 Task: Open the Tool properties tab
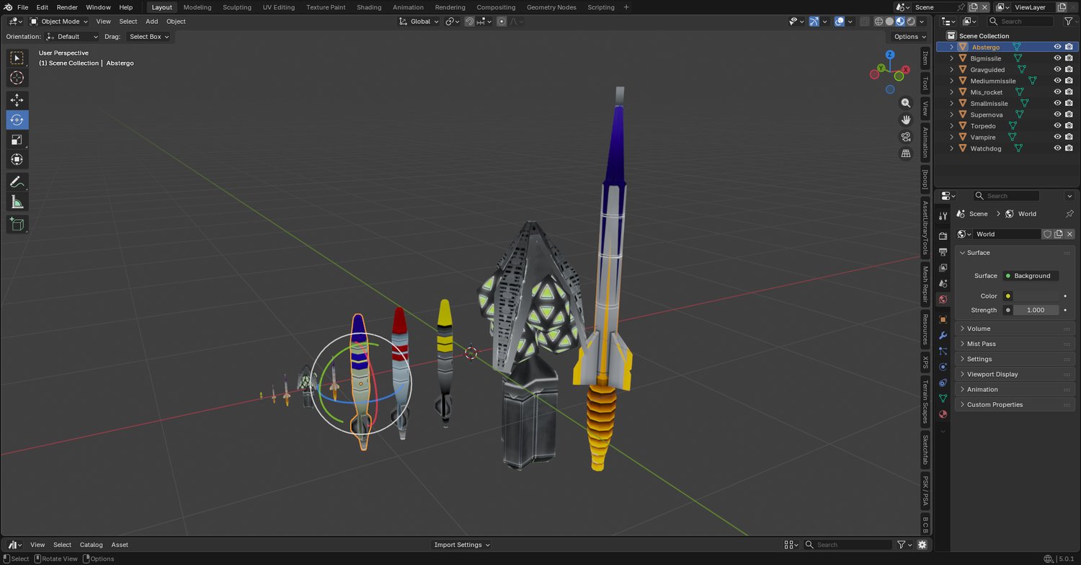coord(943,216)
